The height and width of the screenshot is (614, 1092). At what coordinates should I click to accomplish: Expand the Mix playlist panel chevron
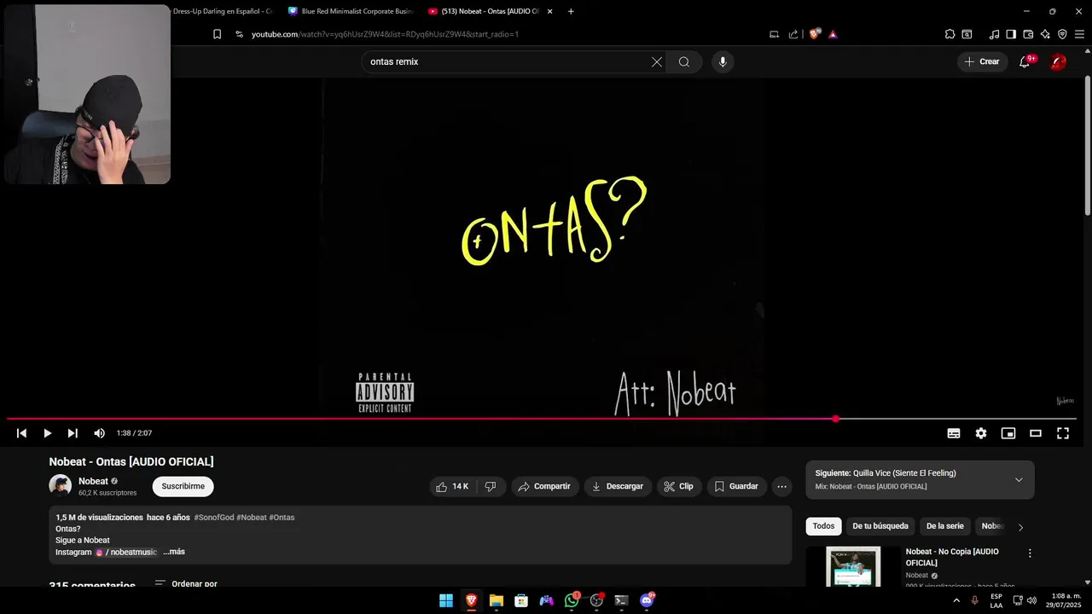[1019, 480]
